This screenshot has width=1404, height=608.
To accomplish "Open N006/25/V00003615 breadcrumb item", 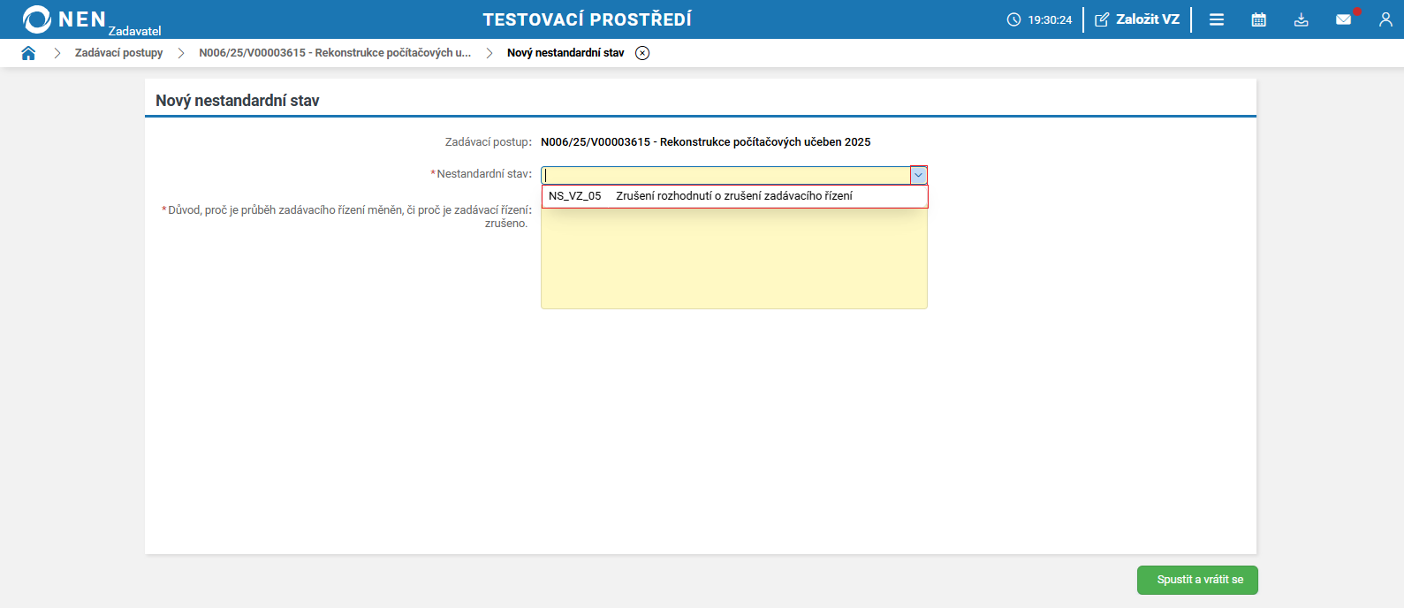I will pos(334,53).
